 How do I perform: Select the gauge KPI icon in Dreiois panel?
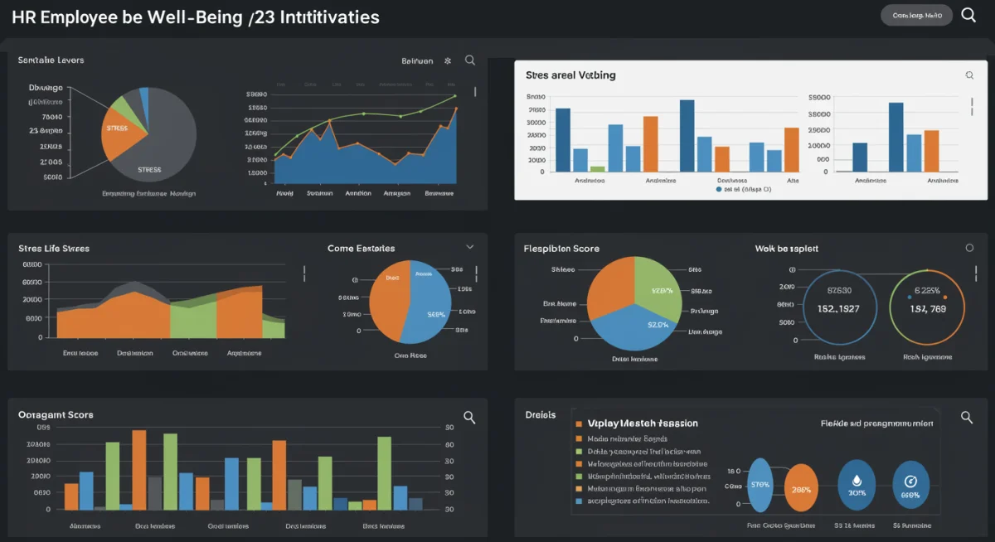click(x=911, y=482)
